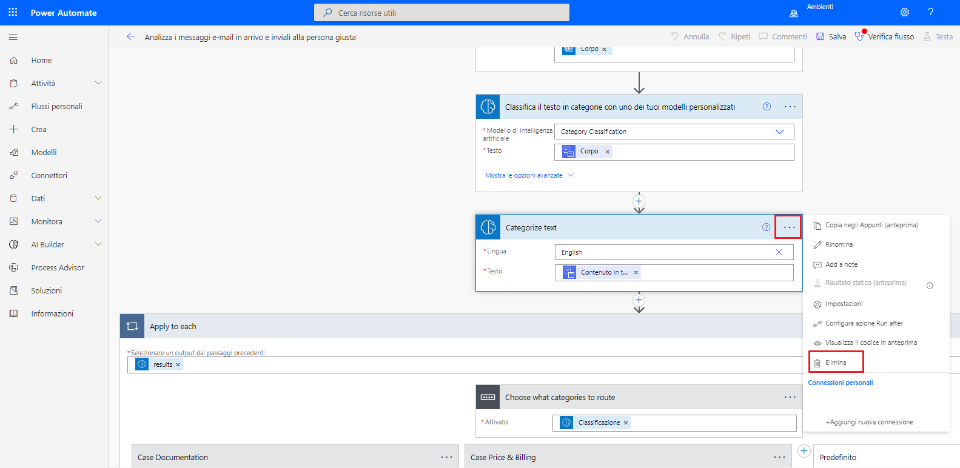Expand the AI Builder sidebar section
This screenshot has width=960, height=468.
(x=98, y=244)
